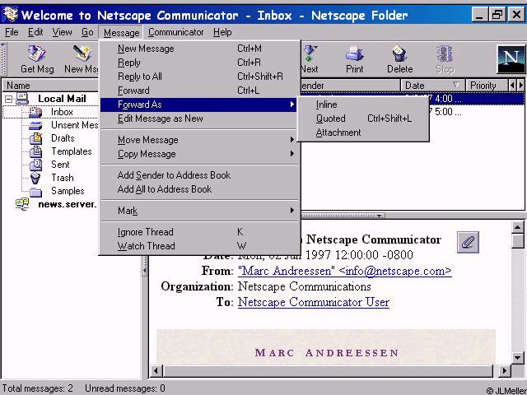Click horizontal scrollbar left arrow
This screenshot has width=527, height=395.
point(156,371)
